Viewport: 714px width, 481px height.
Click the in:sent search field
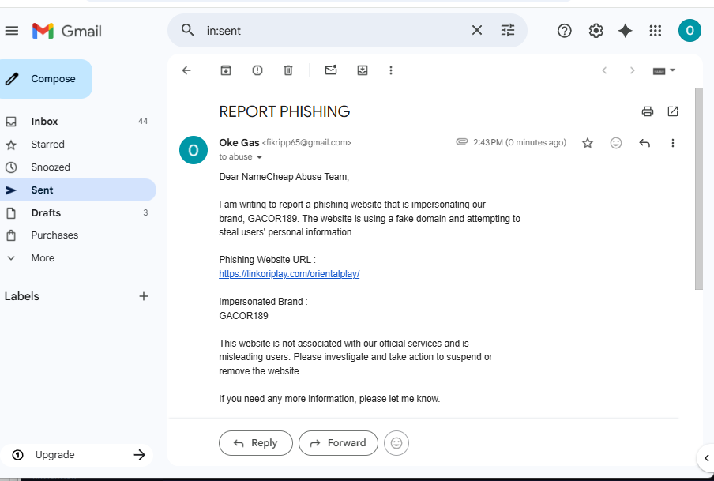pos(335,31)
